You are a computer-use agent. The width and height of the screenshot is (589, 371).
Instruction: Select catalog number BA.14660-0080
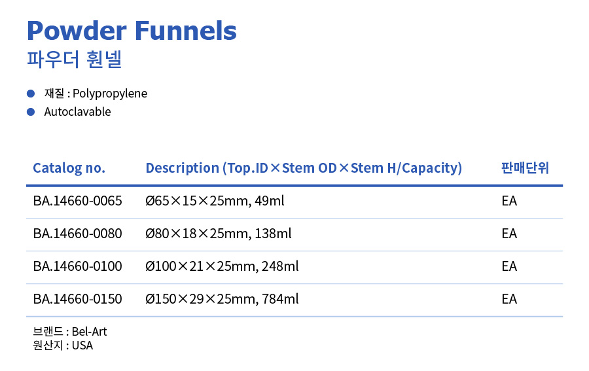pos(77,234)
